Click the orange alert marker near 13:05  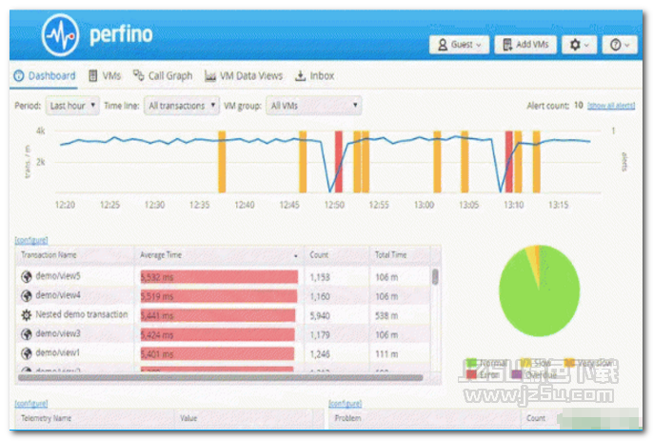coord(465,162)
